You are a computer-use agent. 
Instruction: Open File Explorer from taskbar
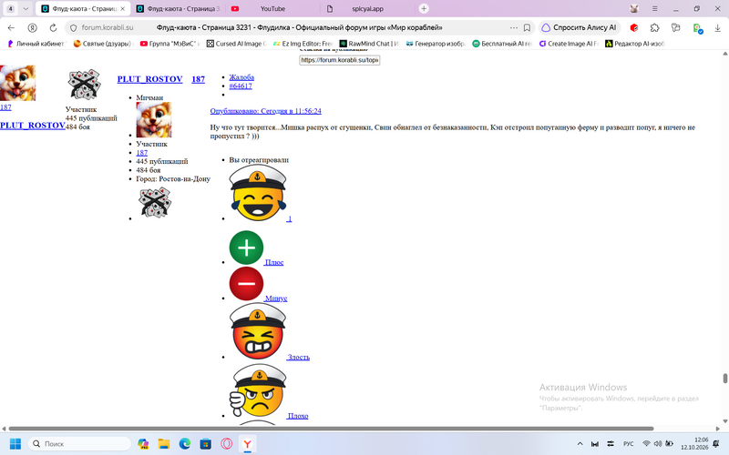pos(164,444)
